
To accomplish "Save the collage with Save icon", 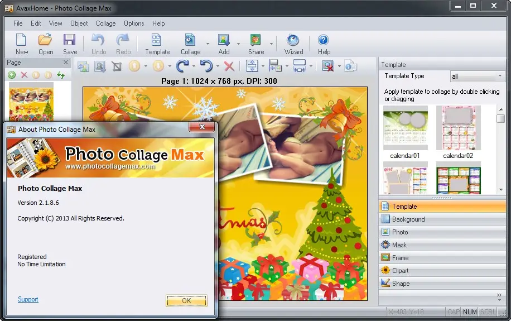I will click(x=70, y=44).
